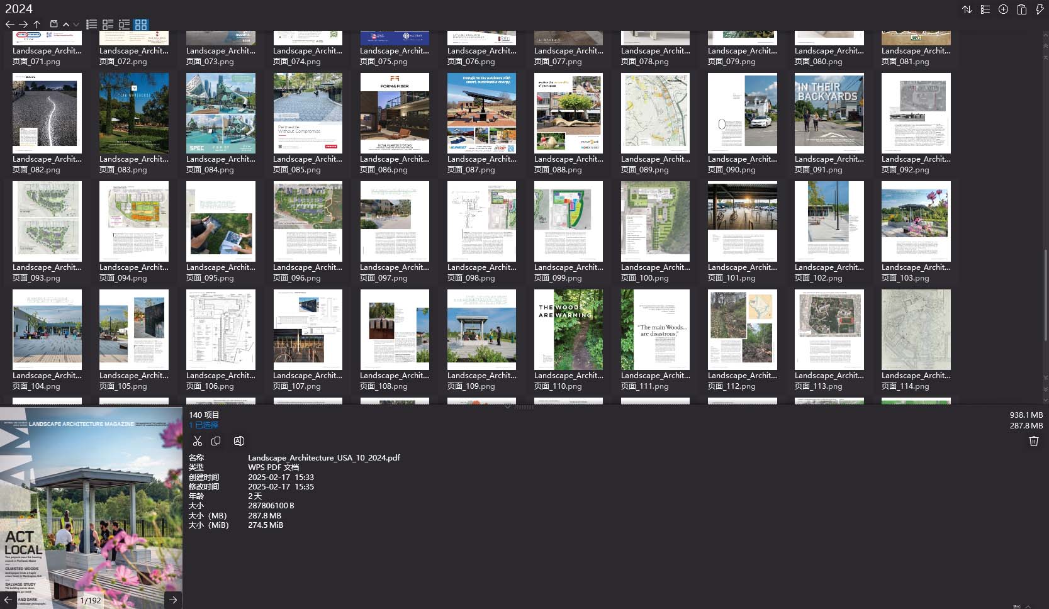The image size is (1049, 609).
Task: Paste clipboard contents with the paste icon
Action: pos(1021,9)
